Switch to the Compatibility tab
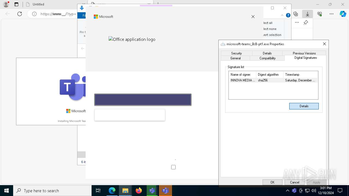 [267, 58]
